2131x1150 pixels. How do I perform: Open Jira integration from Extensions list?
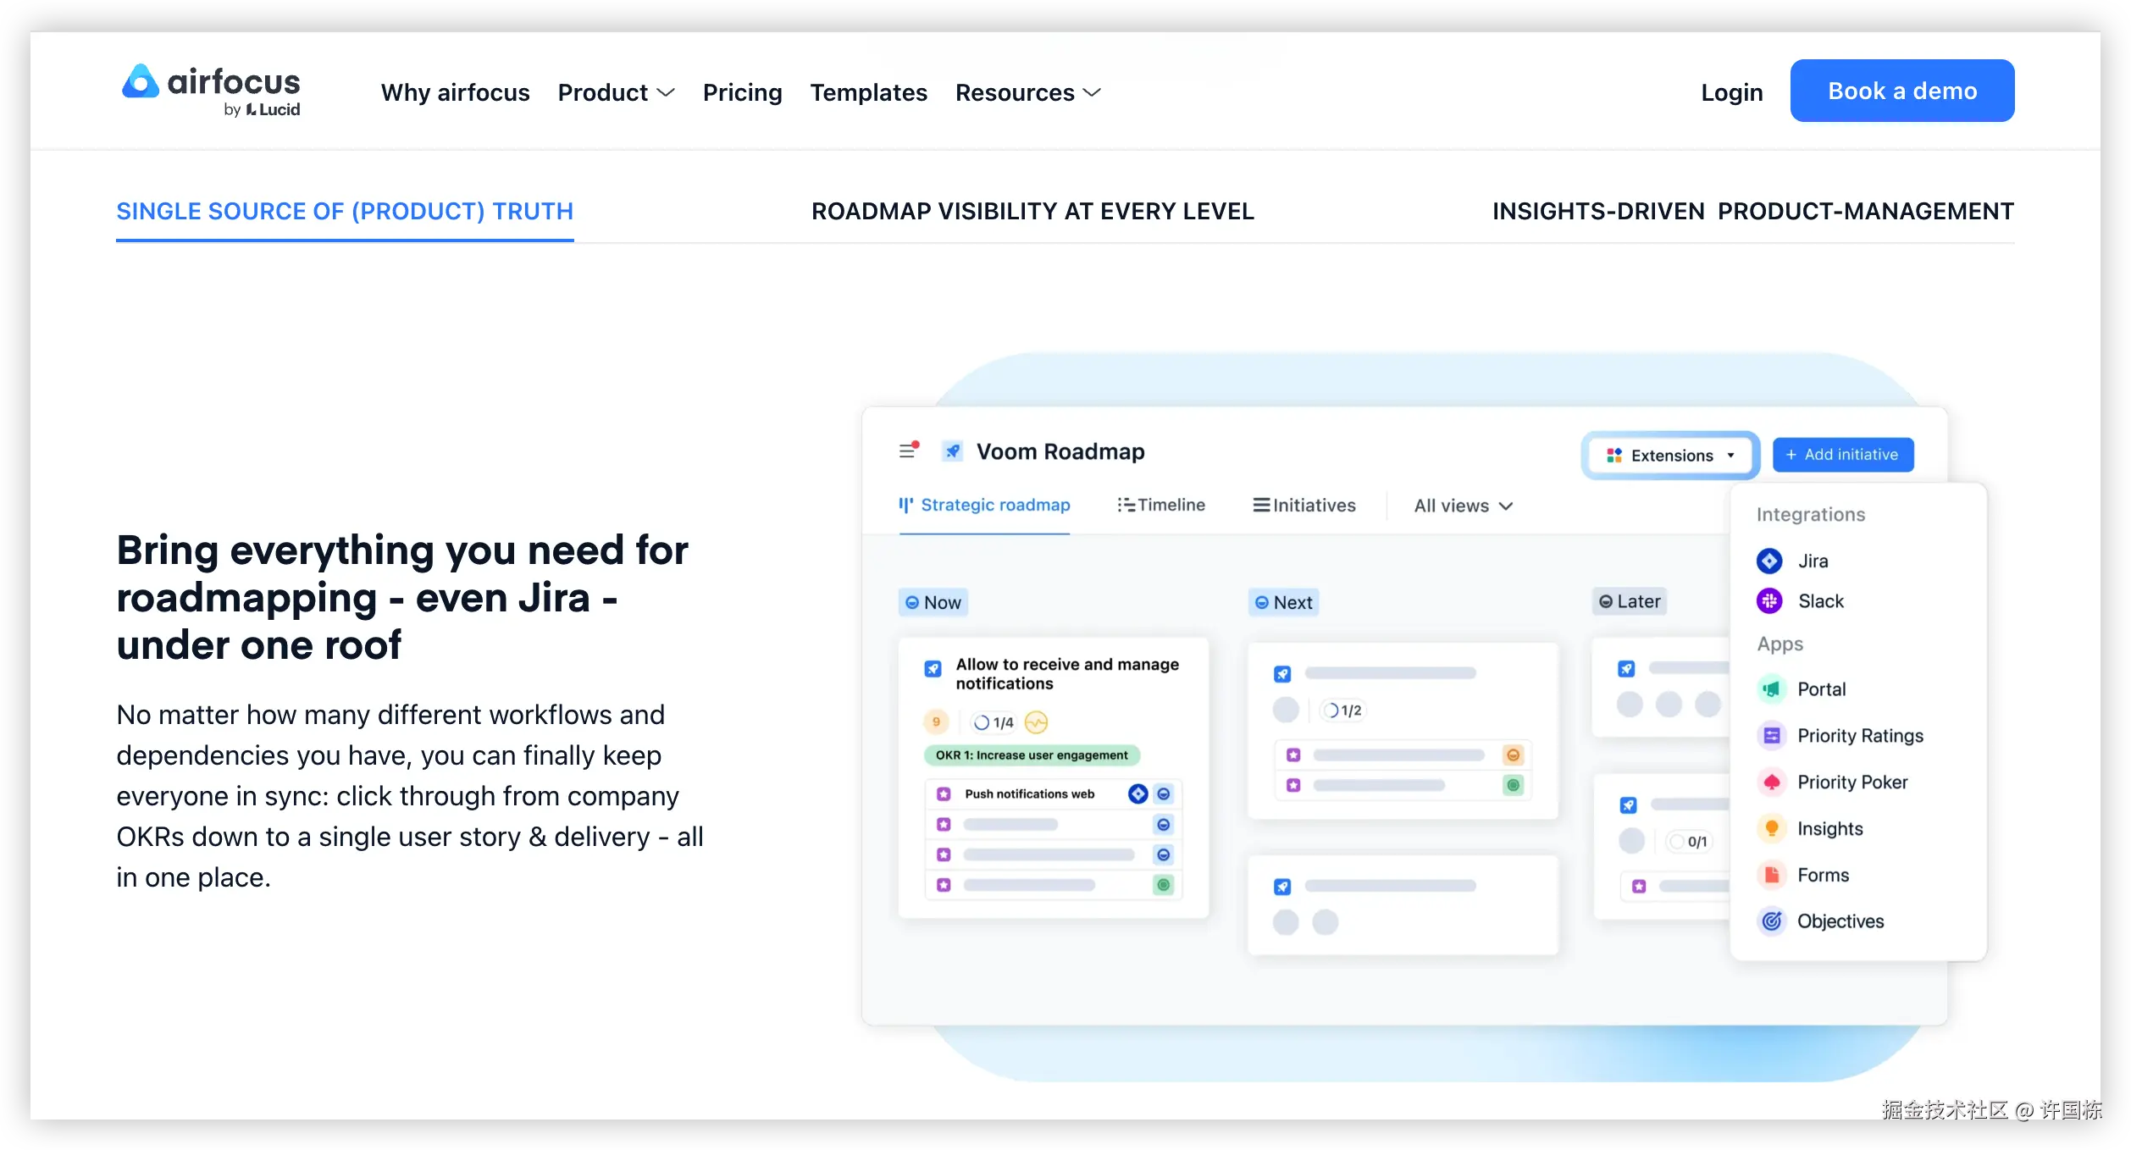click(x=1812, y=561)
